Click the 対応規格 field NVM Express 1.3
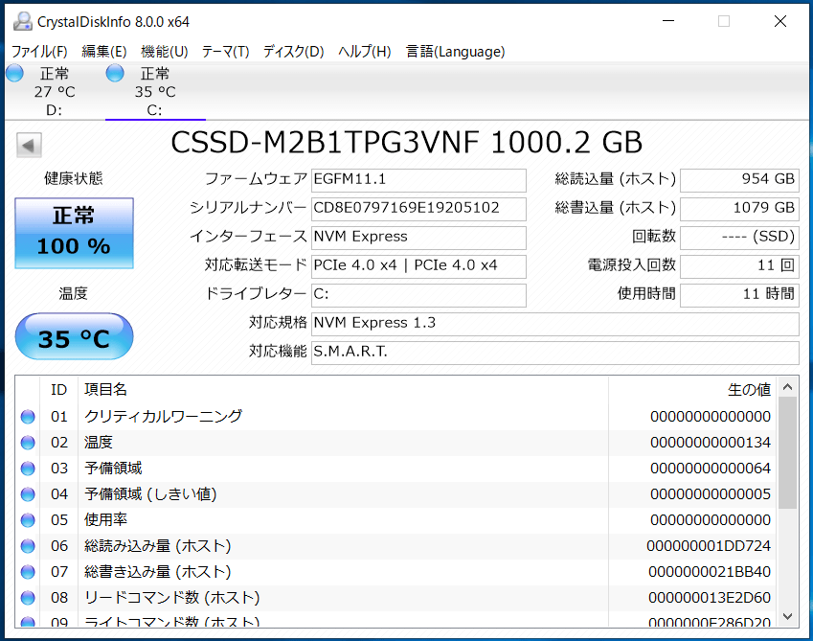This screenshot has height=641, width=813. point(554,324)
